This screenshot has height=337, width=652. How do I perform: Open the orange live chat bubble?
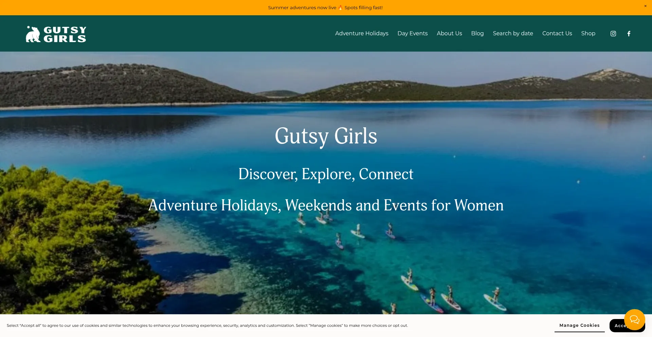pyautogui.click(x=634, y=319)
